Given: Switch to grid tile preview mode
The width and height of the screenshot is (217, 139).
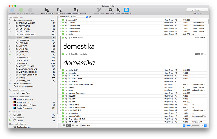Looking at the screenshot, I should coord(64,126).
